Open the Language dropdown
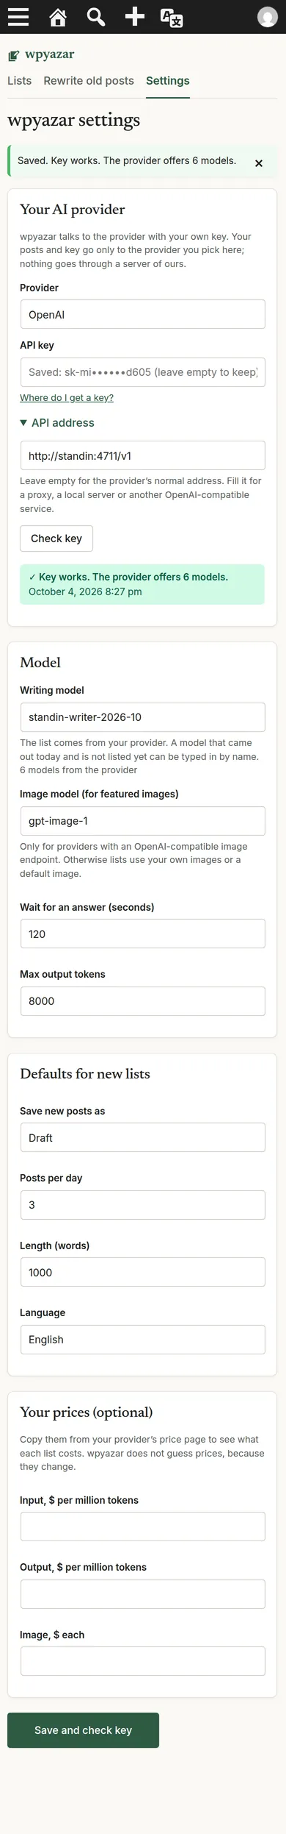Image resolution: width=286 pixels, height=1834 pixels. point(142,1340)
